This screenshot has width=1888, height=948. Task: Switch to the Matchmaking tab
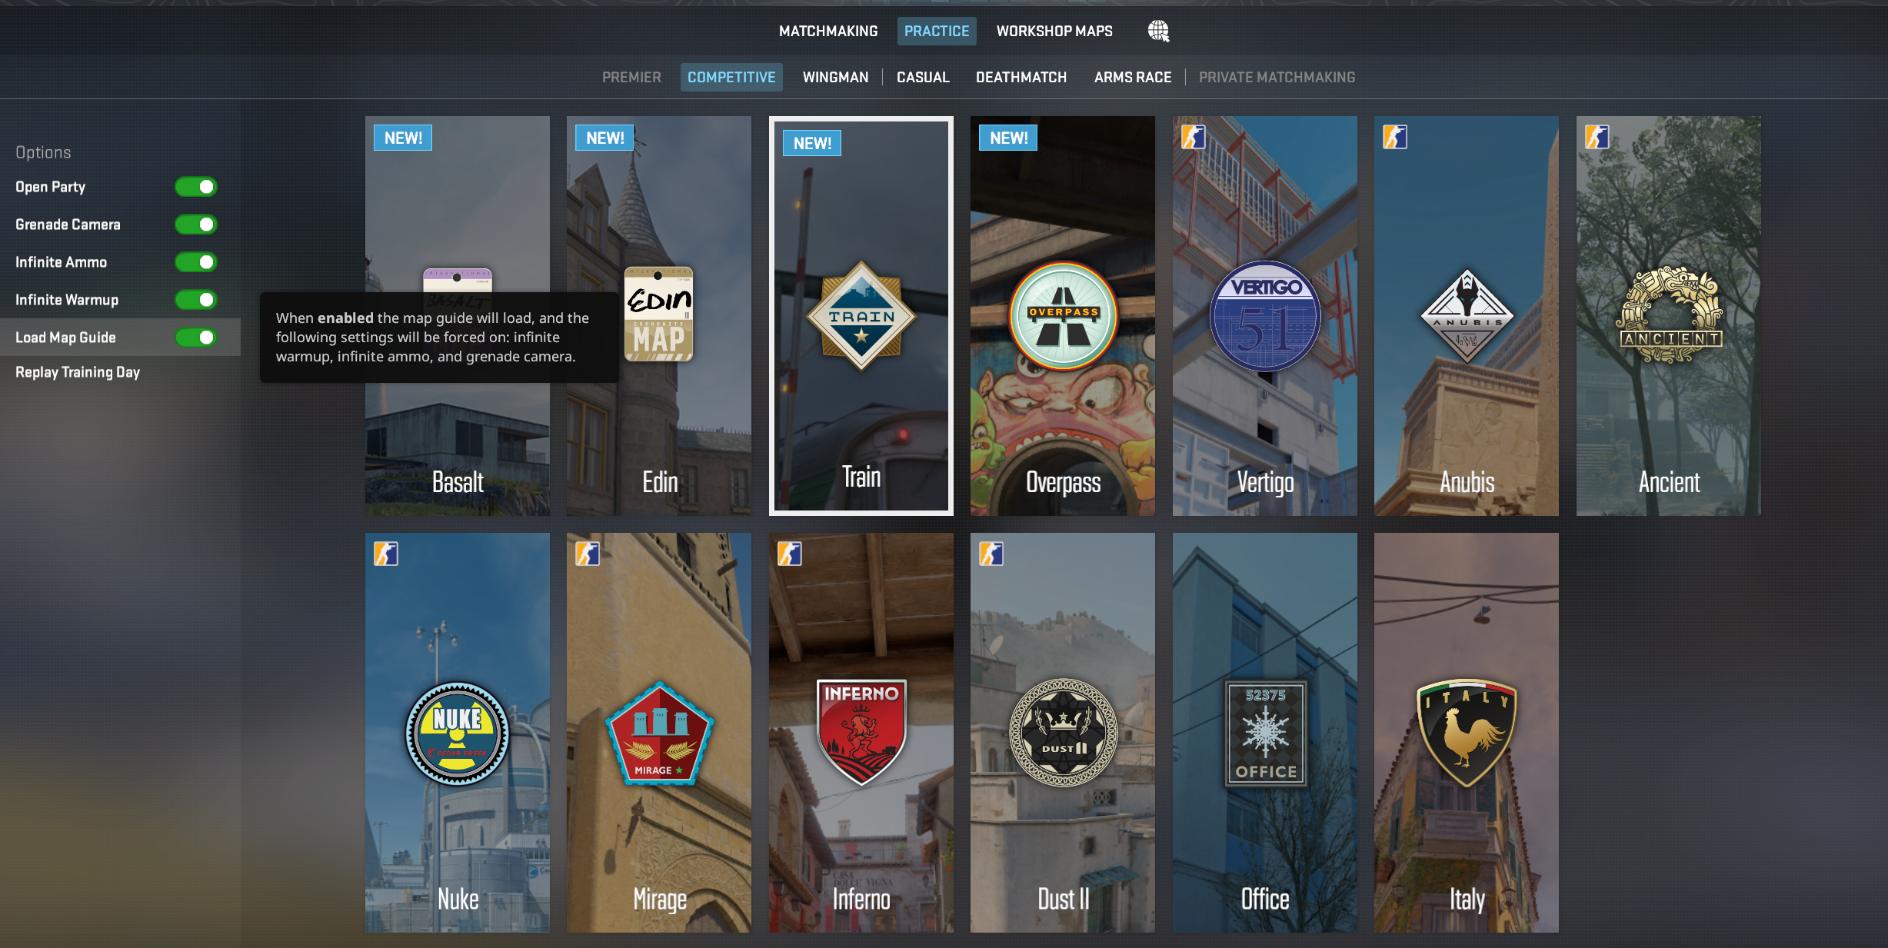[x=827, y=32]
